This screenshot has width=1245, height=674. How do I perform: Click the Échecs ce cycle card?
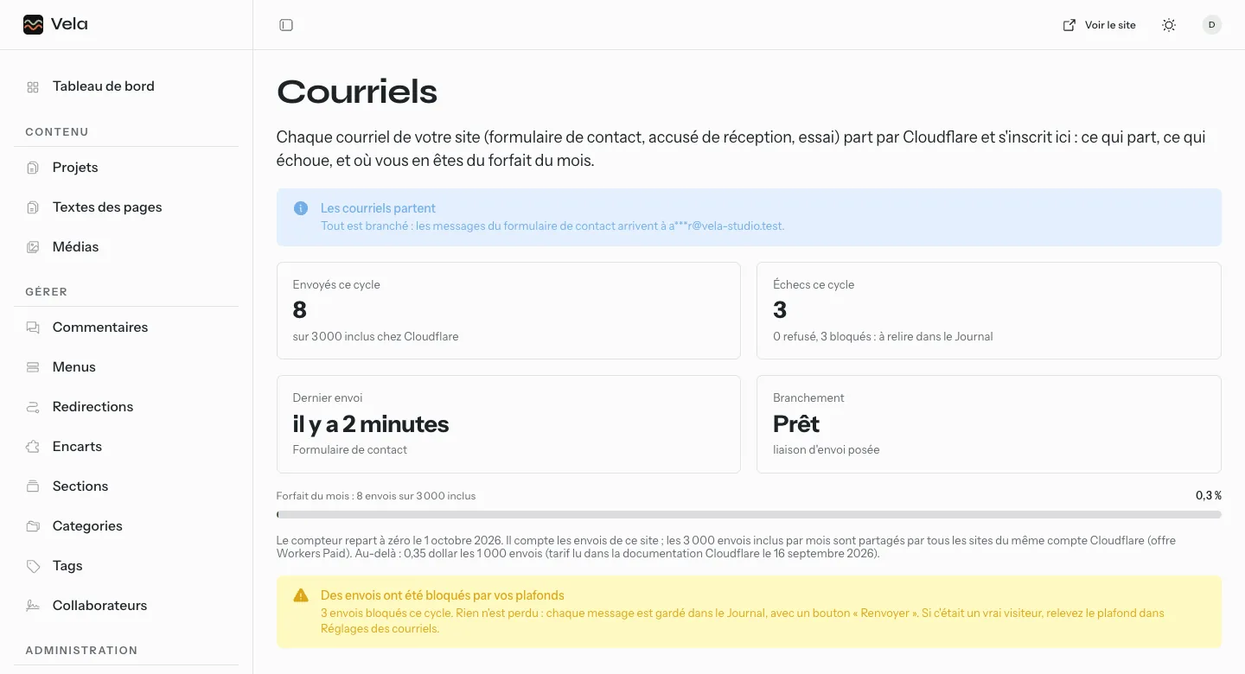pyautogui.click(x=989, y=310)
